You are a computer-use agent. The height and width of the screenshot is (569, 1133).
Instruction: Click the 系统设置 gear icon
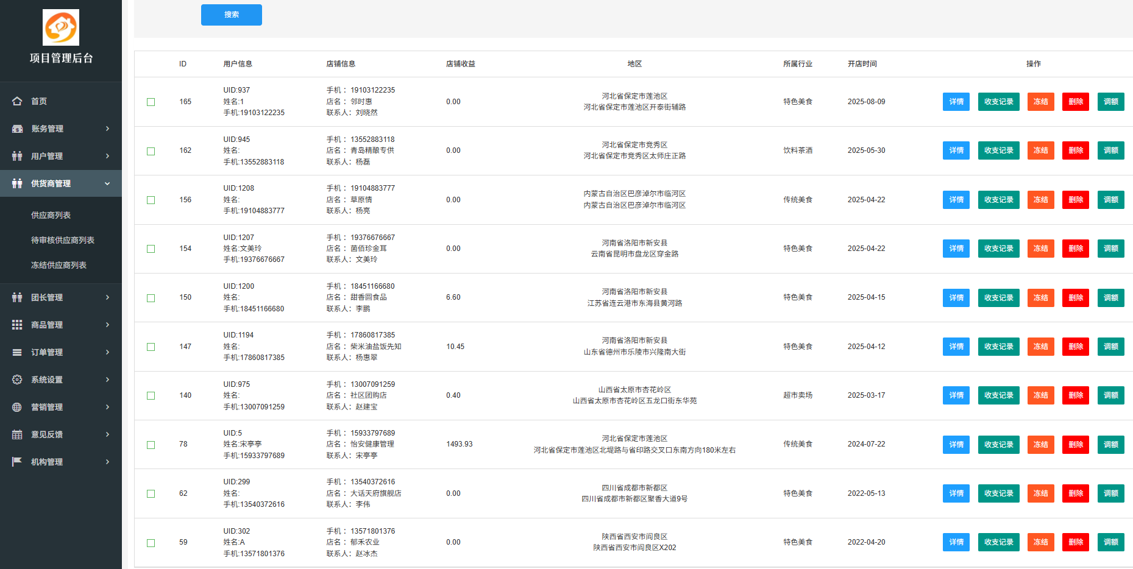coord(17,380)
